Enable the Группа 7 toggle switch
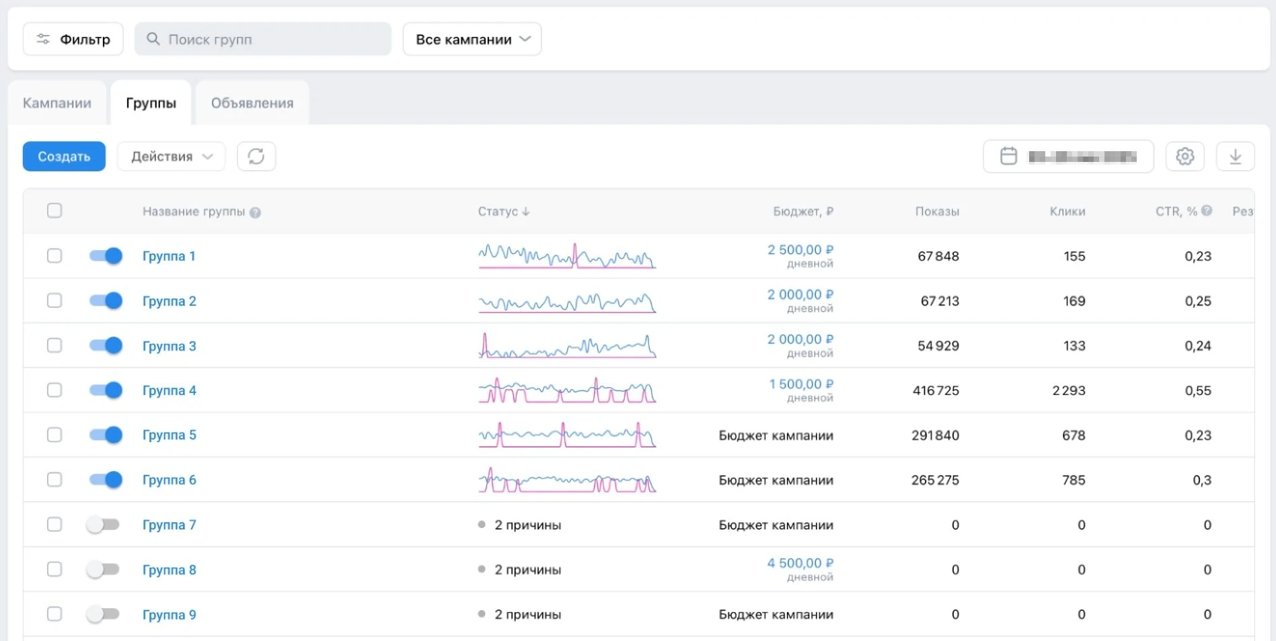This screenshot has height=641, width=1276. tap(103, 525)
